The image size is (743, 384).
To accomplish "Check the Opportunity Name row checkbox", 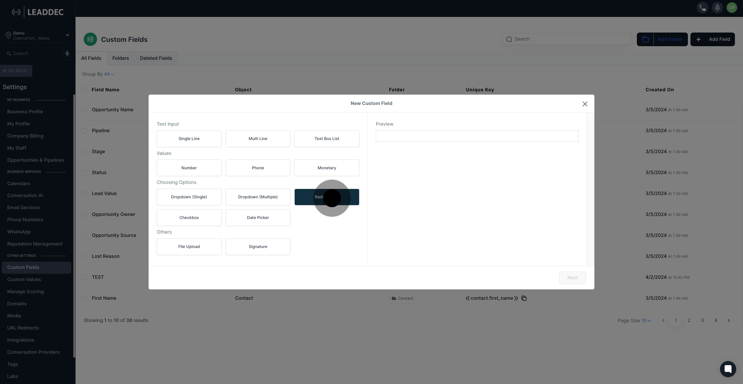I will pyautogui.click(x=84, y=110).
